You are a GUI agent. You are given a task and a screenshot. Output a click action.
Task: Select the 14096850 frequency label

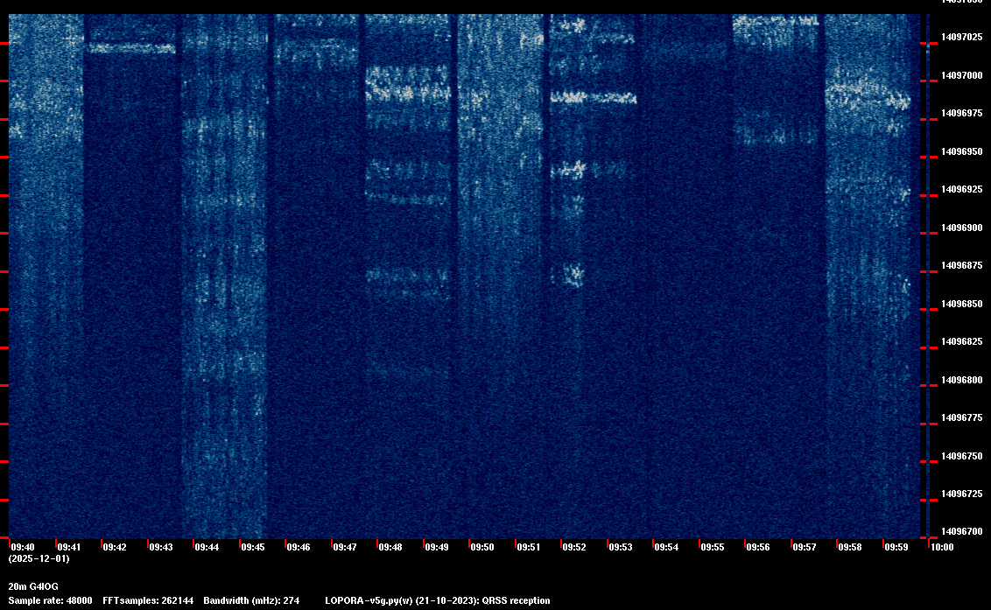962,304
